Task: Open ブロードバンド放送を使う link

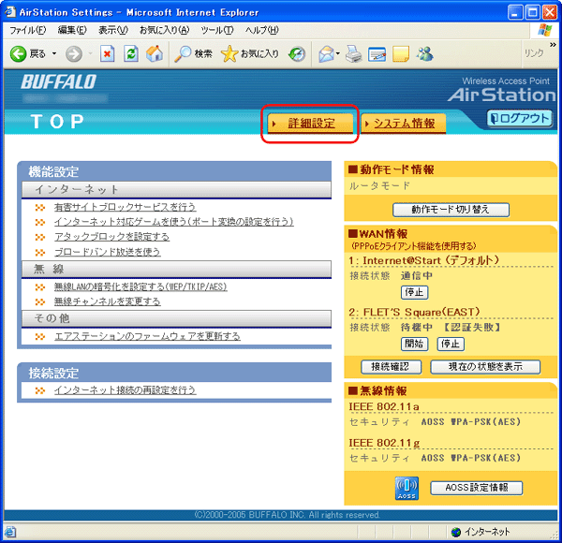Action: tap(107, 252)
